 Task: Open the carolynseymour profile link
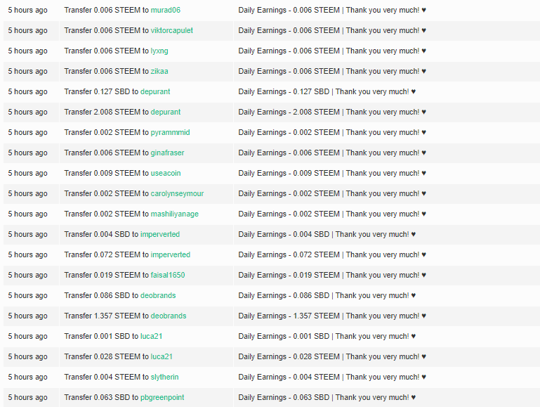[x=177, y=193]
